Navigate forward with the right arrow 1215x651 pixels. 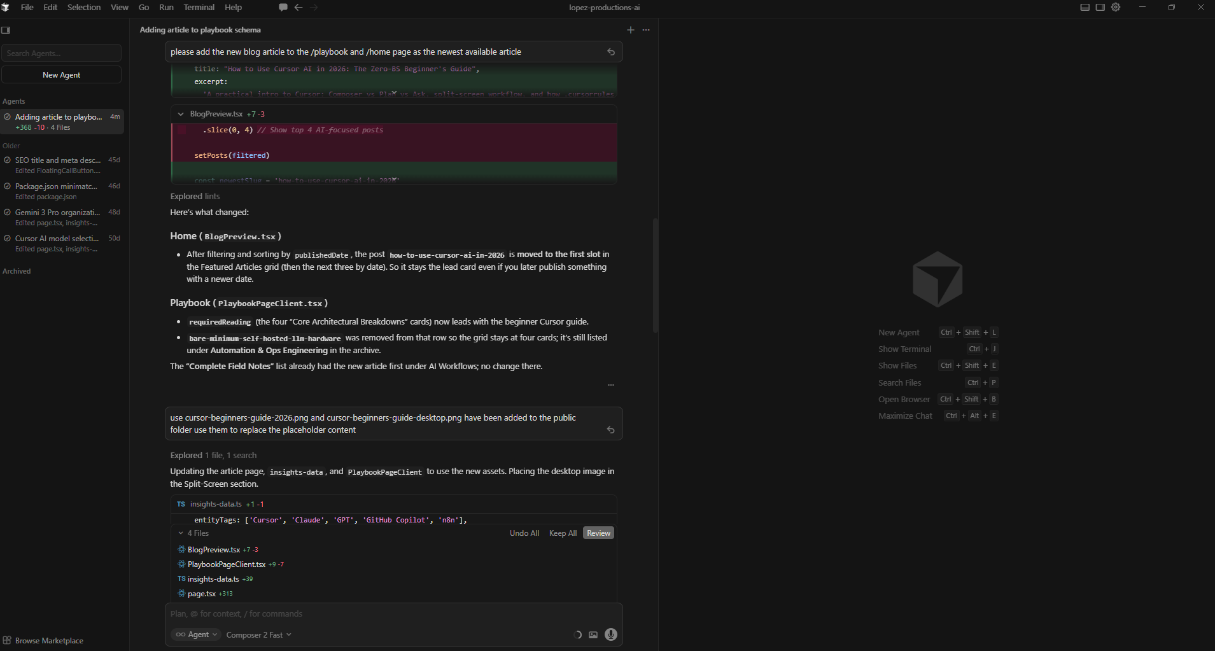pyautogui.click(x=314, y=8)
